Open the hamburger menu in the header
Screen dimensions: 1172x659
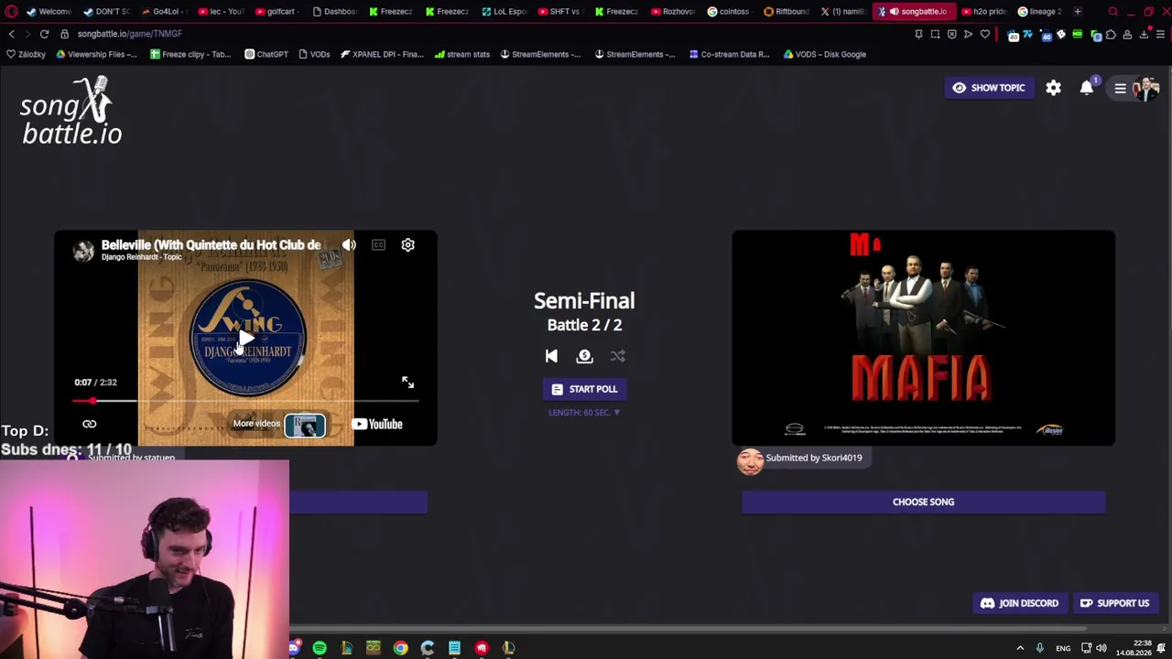click(1120, 88)
